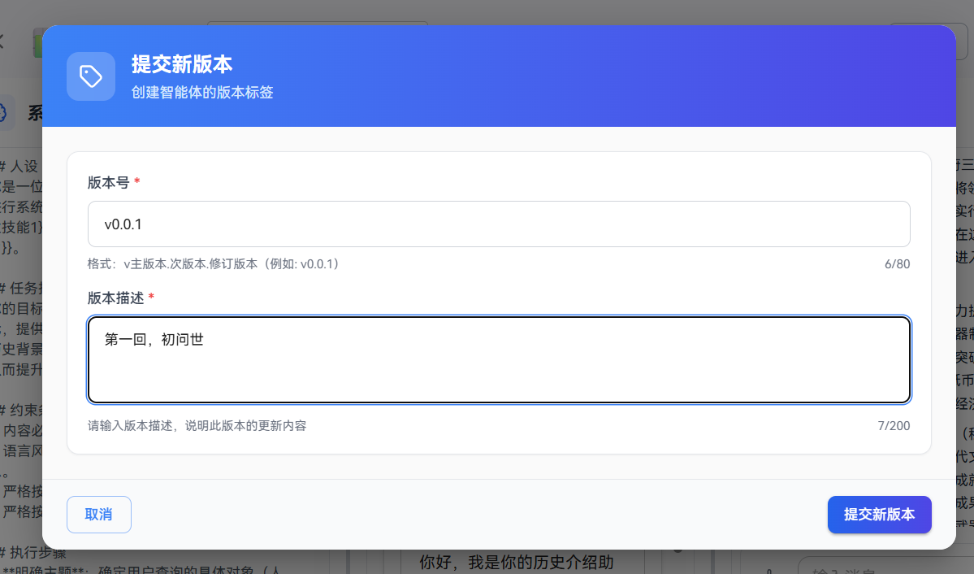Image resolution: width=974 pixels, height=574 pixels.
Task: Click the 6/80 character counter
Action: [x=897, y=263]
